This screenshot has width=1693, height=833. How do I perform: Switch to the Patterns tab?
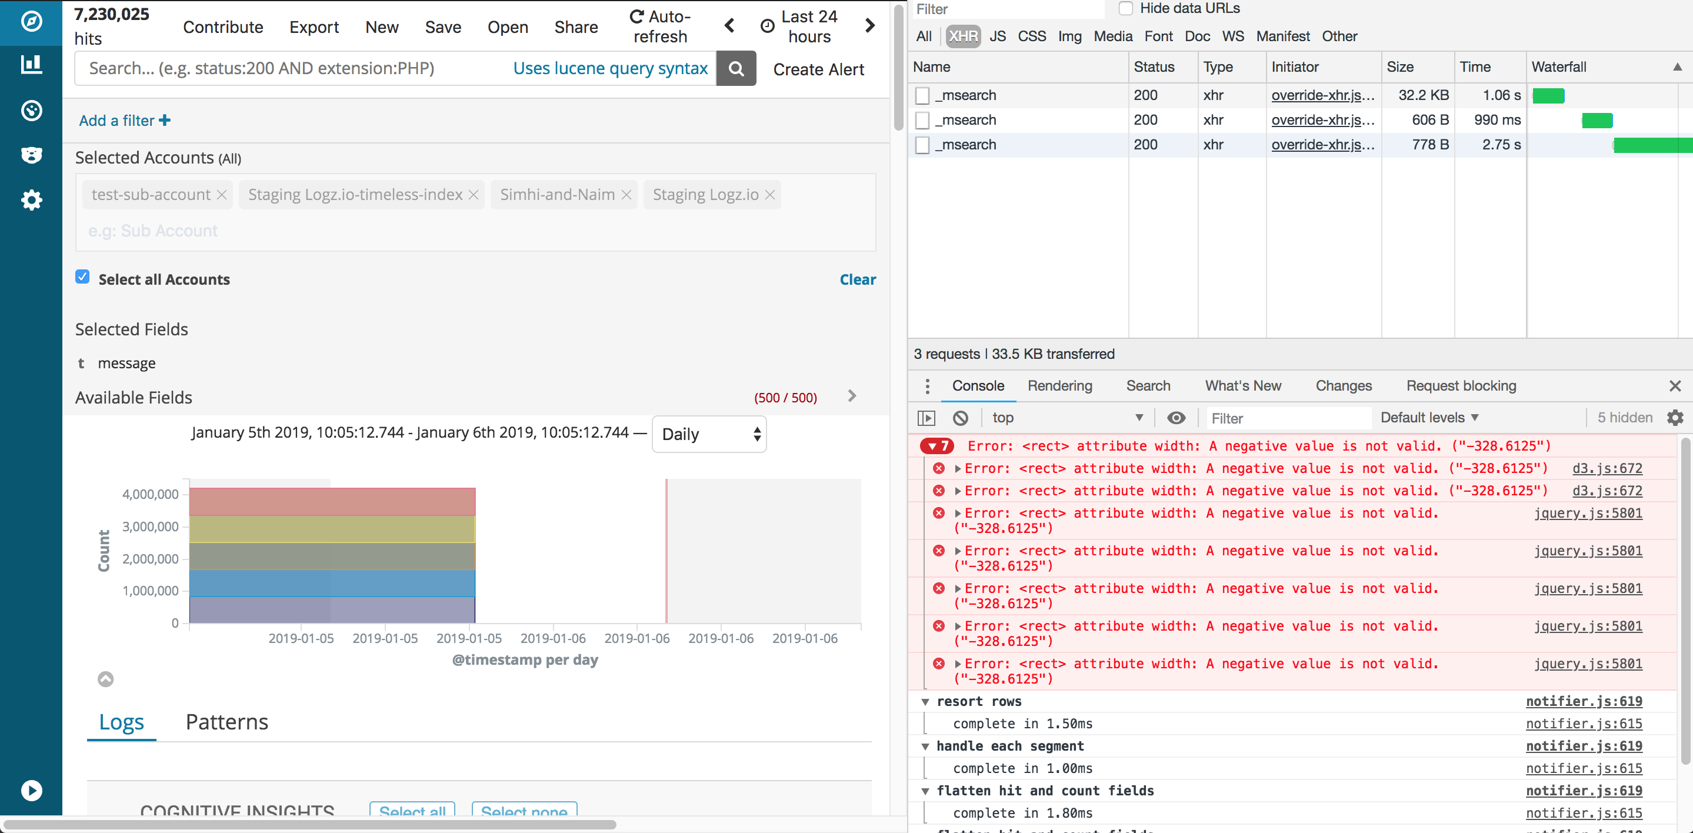(x=226, y=721)
